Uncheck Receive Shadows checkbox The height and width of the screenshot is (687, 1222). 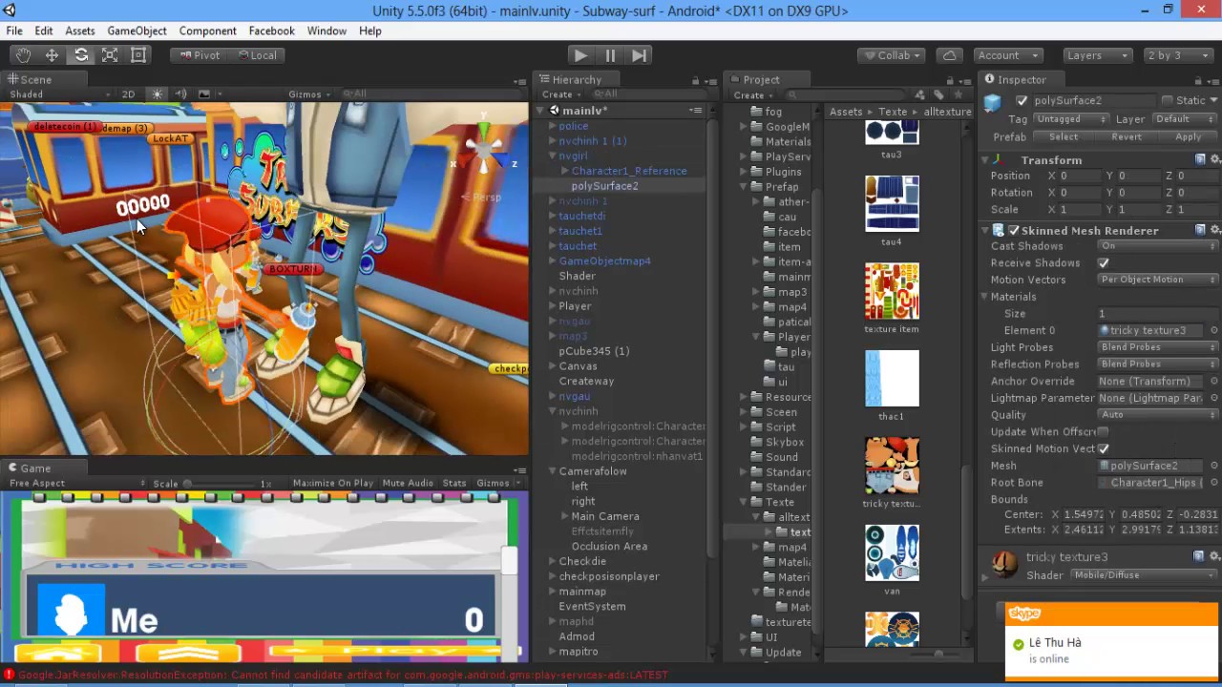click(x=1104, y=263)
